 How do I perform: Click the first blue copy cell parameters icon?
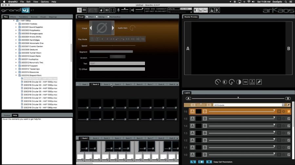click(x=193, y=162)
